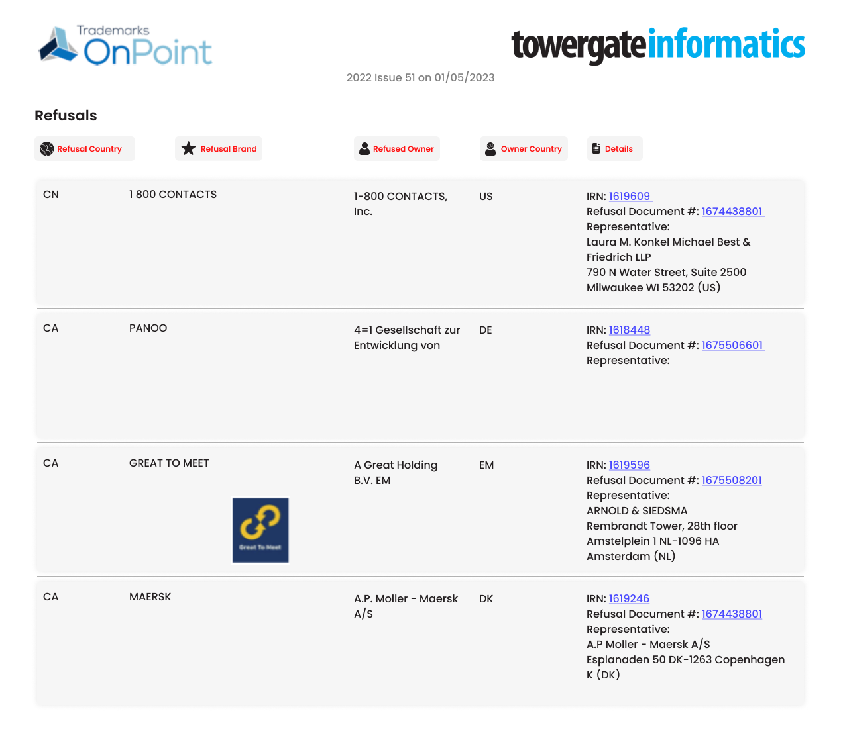Click owner country DE
Screen dimensions: 841x748
click(486, 330)
